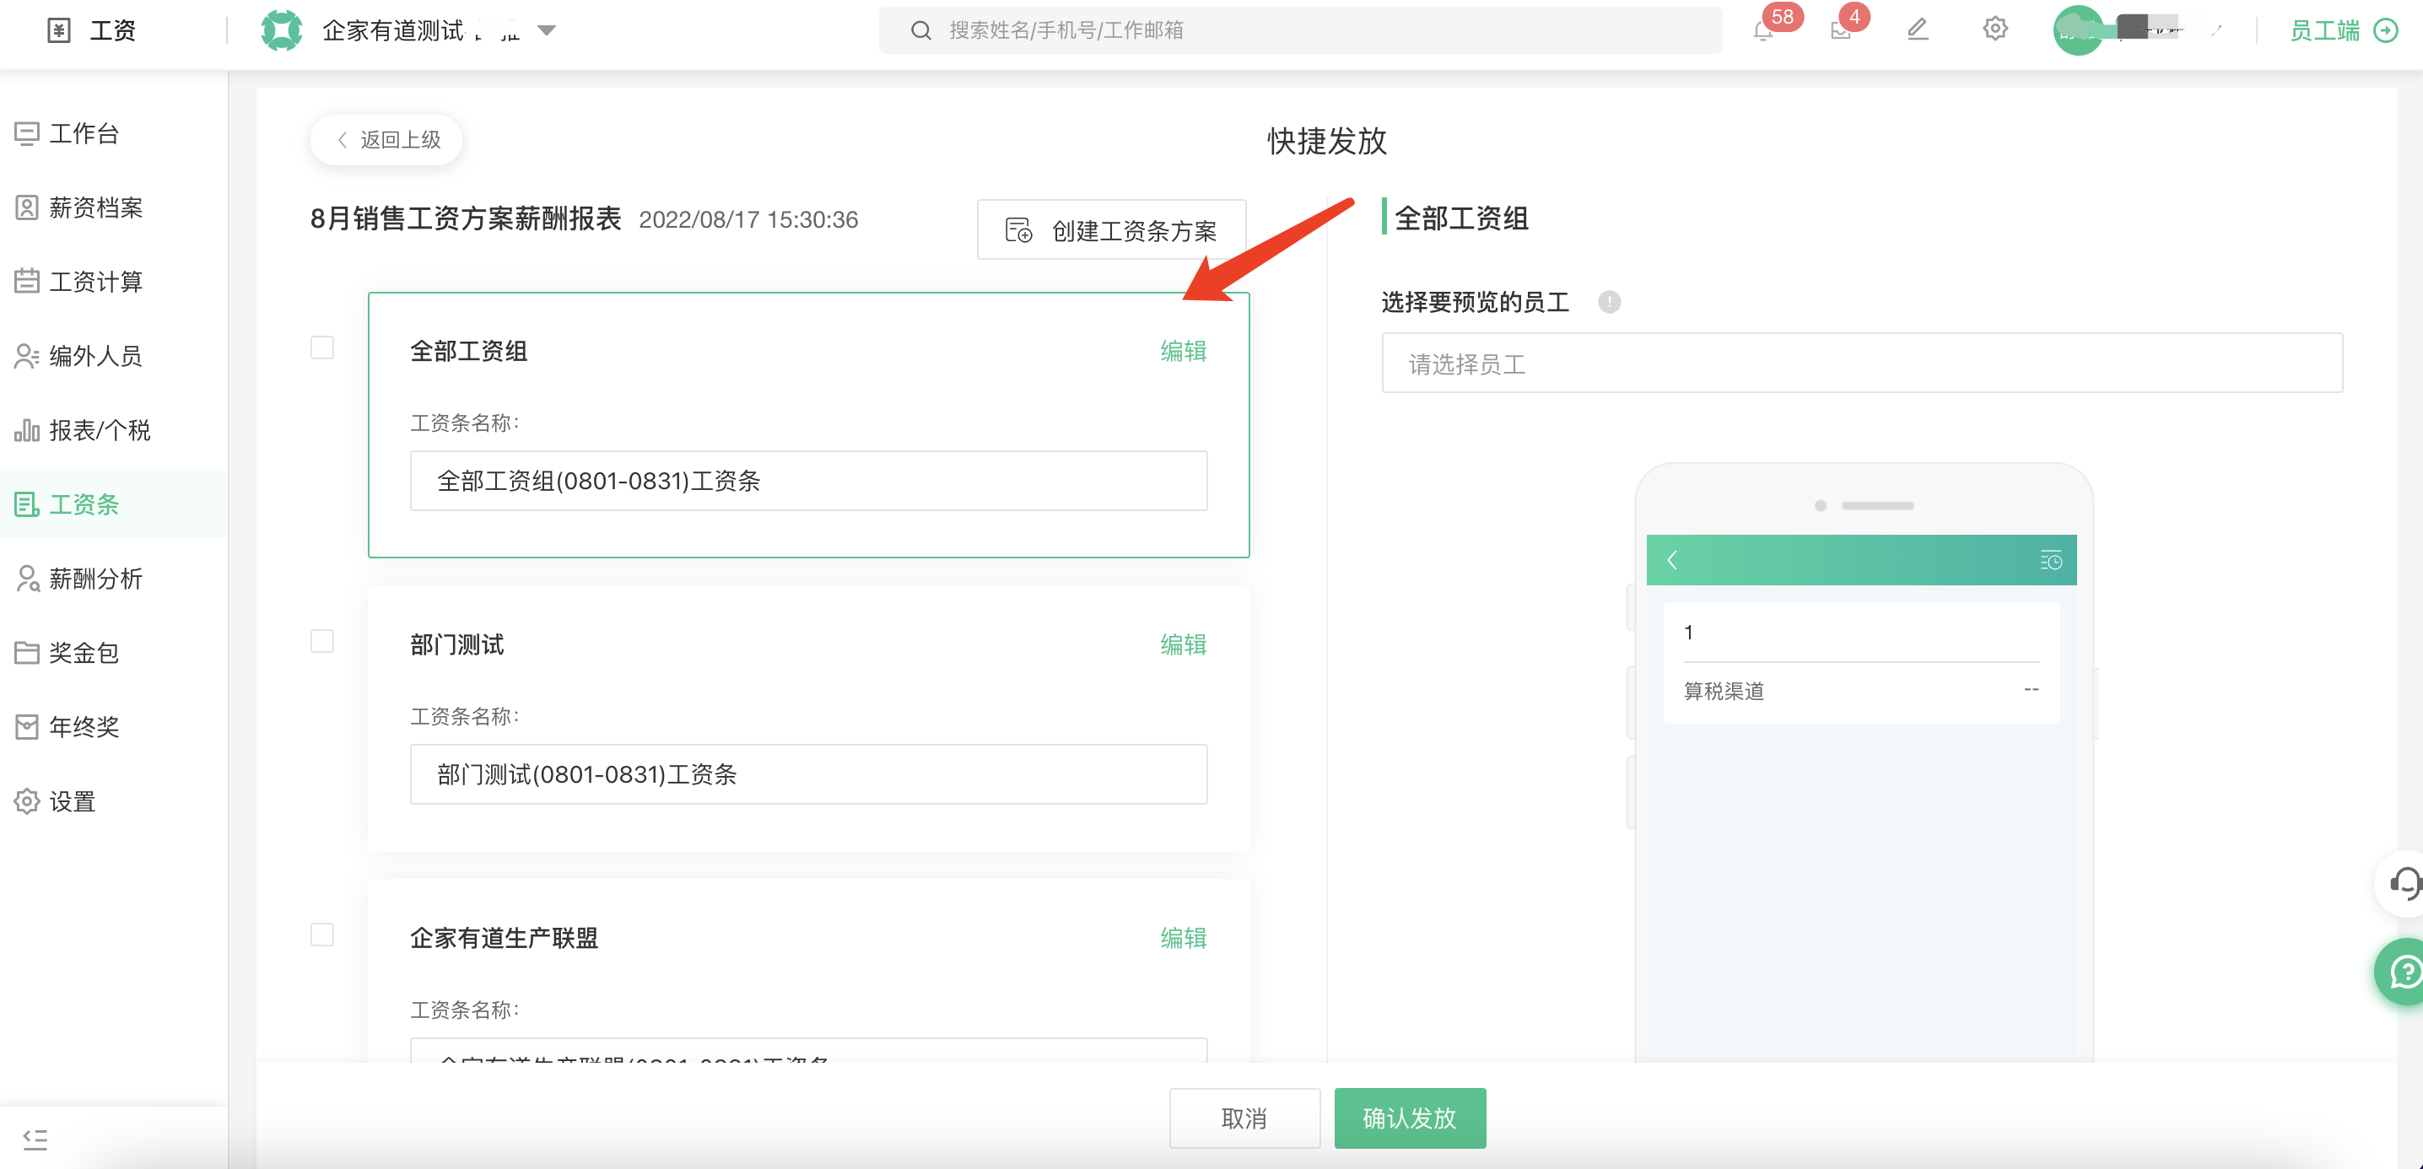Open 编外人员 sidebar item
The width and height of the screenshot is (2423, 1169).
(x=113, y=355)
